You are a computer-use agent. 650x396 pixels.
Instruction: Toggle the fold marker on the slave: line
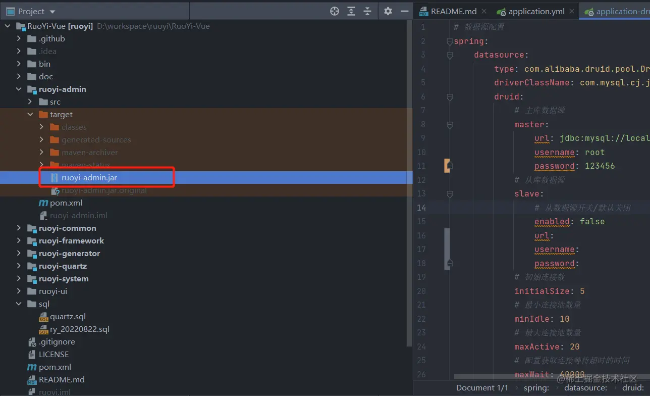tap(450, 194)
